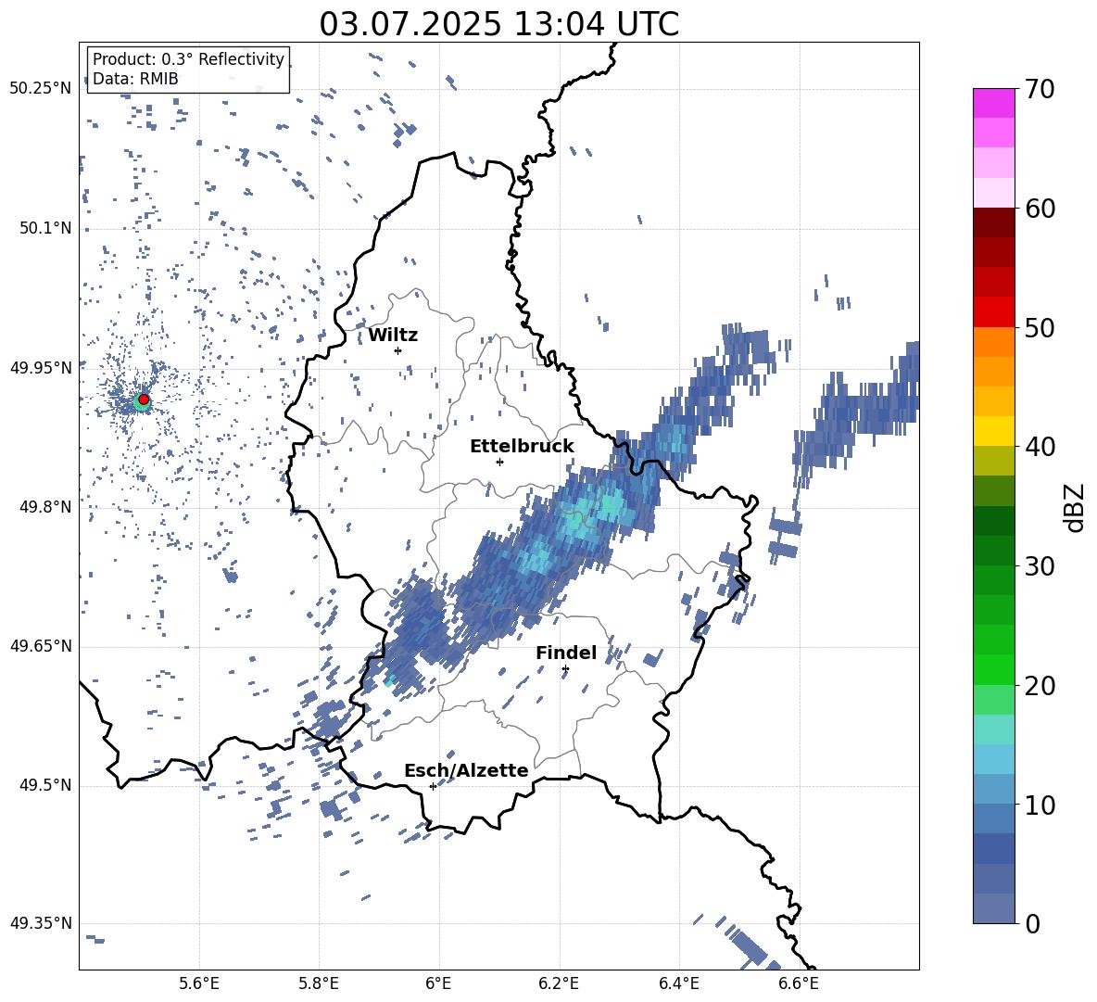The width and height of the screenshot is (1097, 1002).
Task: Click the Findel station cross marker
Action: (565, 669)
